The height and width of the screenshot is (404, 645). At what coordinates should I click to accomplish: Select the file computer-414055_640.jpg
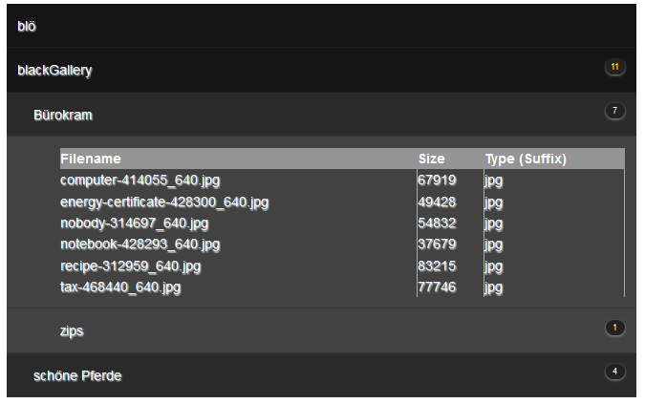(140, 180)
